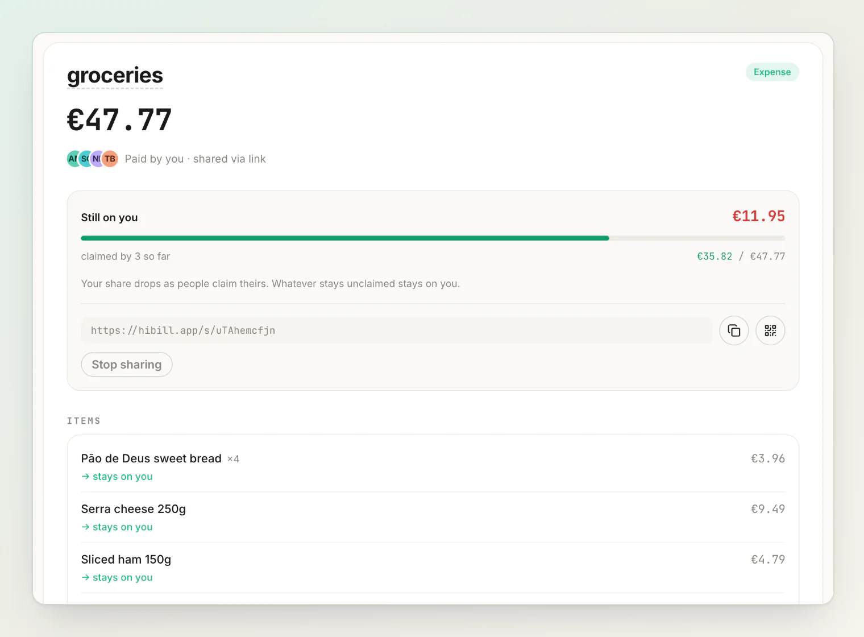Click the €47.77 total amount heading
Viewport: 864px width, 637px height.
pos(119,119)
